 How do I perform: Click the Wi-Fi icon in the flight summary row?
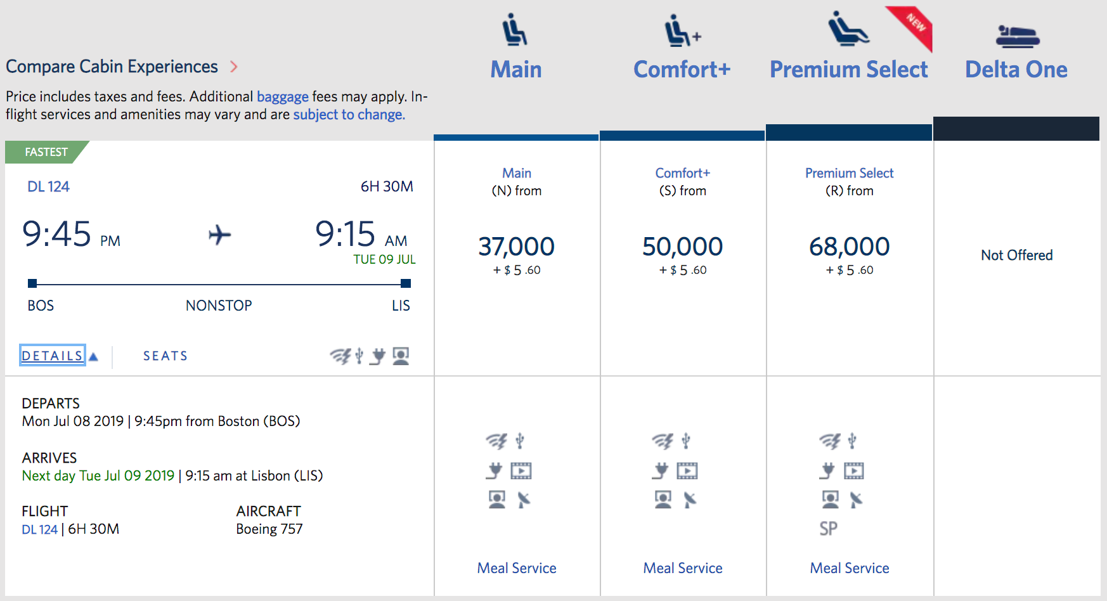coord(340,356)
